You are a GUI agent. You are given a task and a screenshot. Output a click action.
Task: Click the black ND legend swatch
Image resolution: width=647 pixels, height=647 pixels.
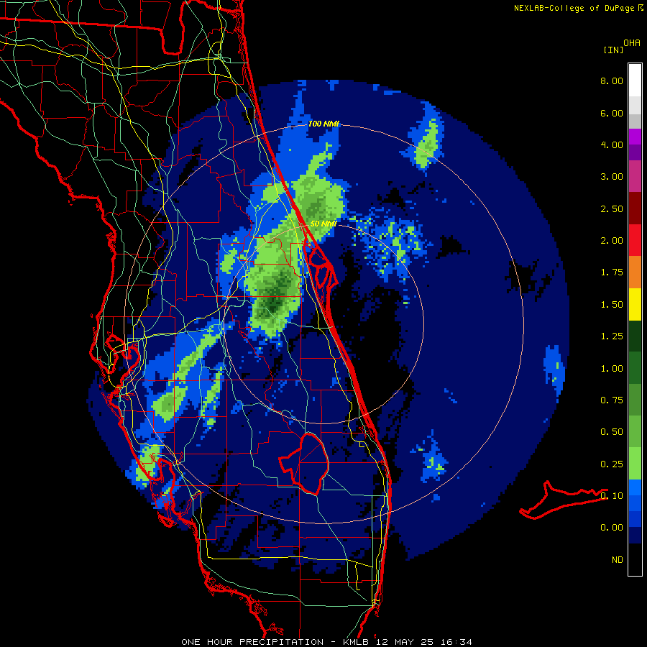pos(635,559)
